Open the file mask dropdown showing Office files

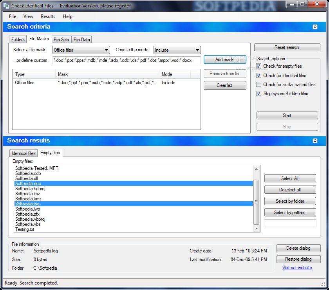81,50
